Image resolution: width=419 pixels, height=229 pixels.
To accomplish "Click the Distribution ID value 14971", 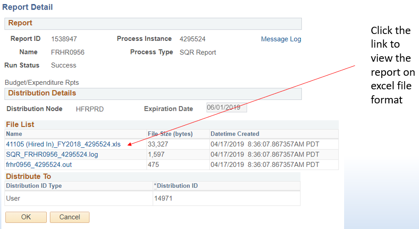I will [163, 198].
